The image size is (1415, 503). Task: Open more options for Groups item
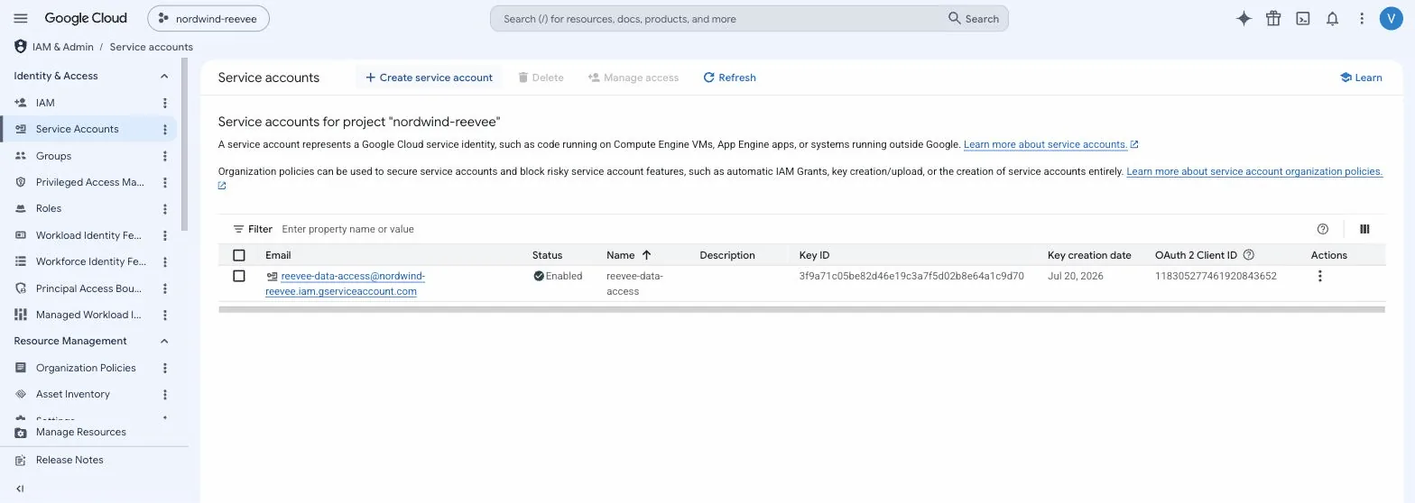(x=164, y=156)
